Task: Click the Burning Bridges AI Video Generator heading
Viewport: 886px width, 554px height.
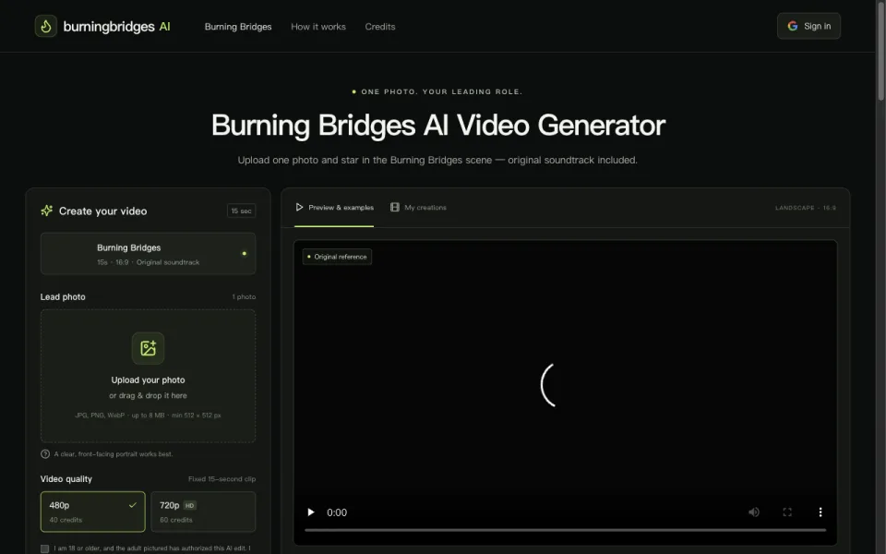Action: [437, 125]
